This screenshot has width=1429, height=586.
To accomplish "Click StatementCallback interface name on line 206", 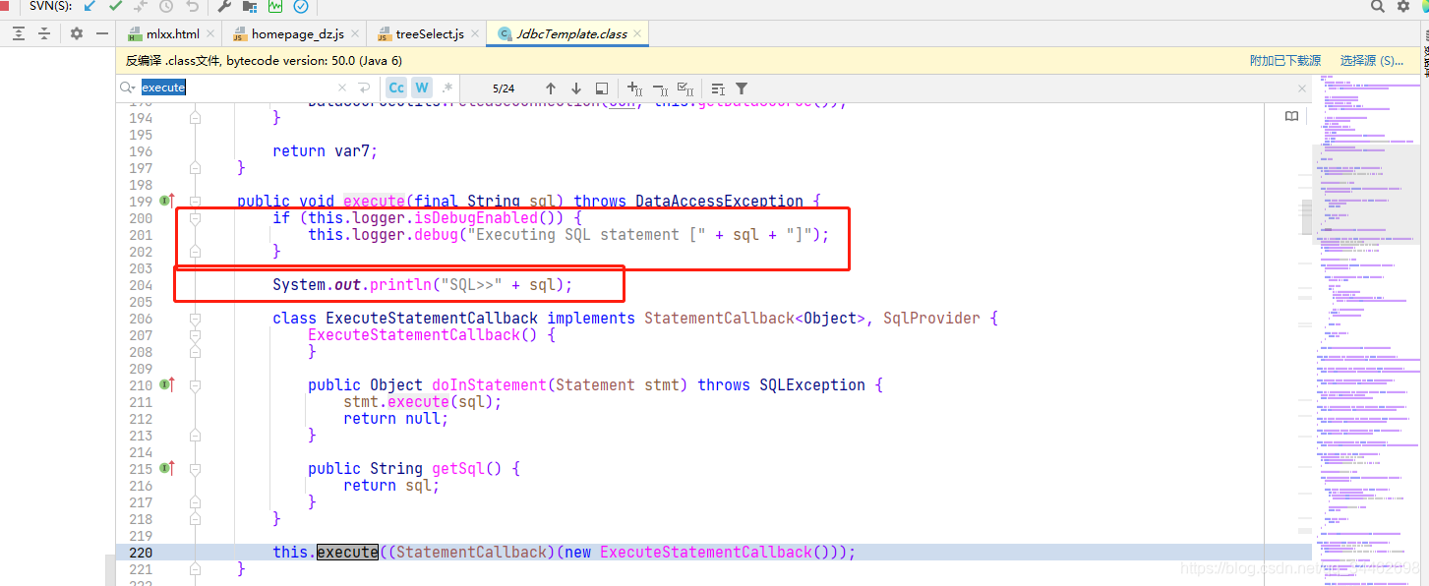I will point(718,319).
